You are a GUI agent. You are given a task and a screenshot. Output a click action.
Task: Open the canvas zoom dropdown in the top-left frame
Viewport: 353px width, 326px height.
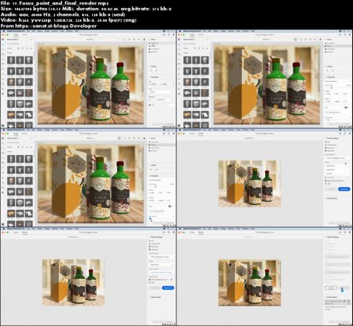pos(90,39)
